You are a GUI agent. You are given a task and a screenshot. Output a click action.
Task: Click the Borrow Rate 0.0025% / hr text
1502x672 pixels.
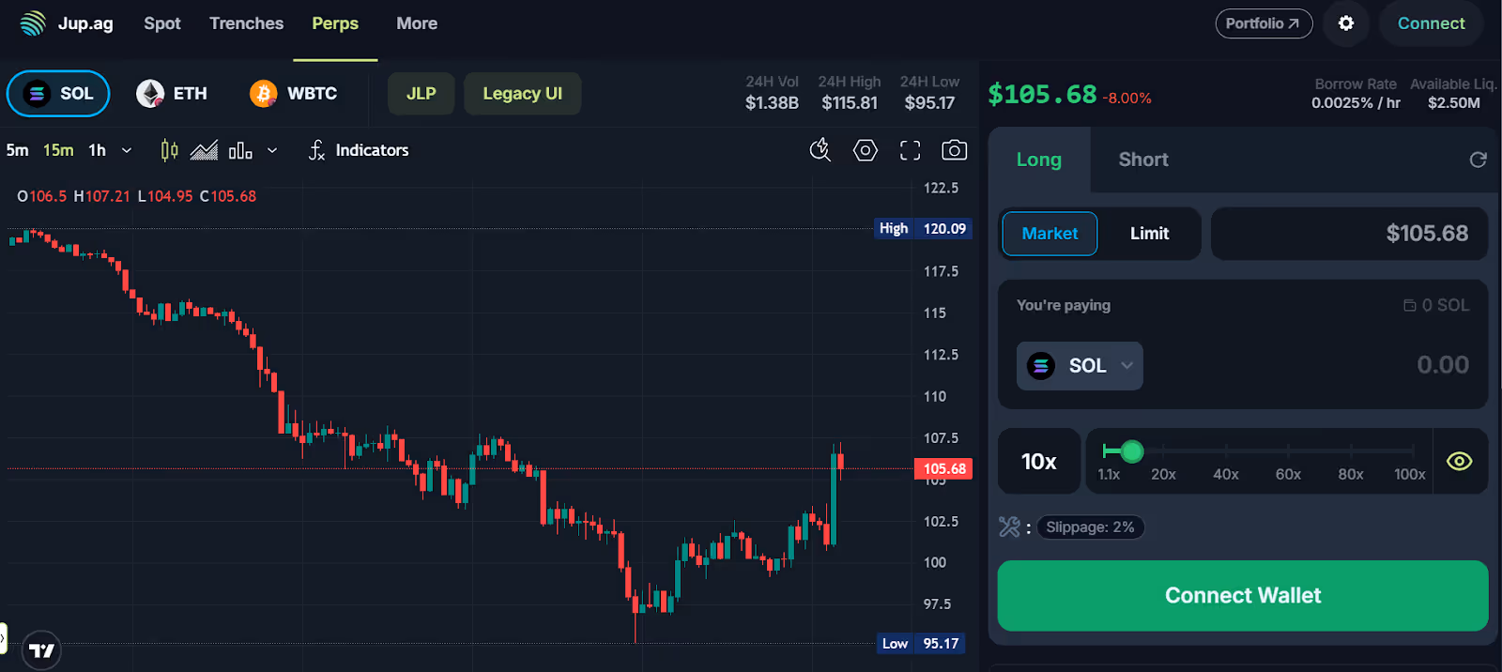click(x=1356, y=103)
